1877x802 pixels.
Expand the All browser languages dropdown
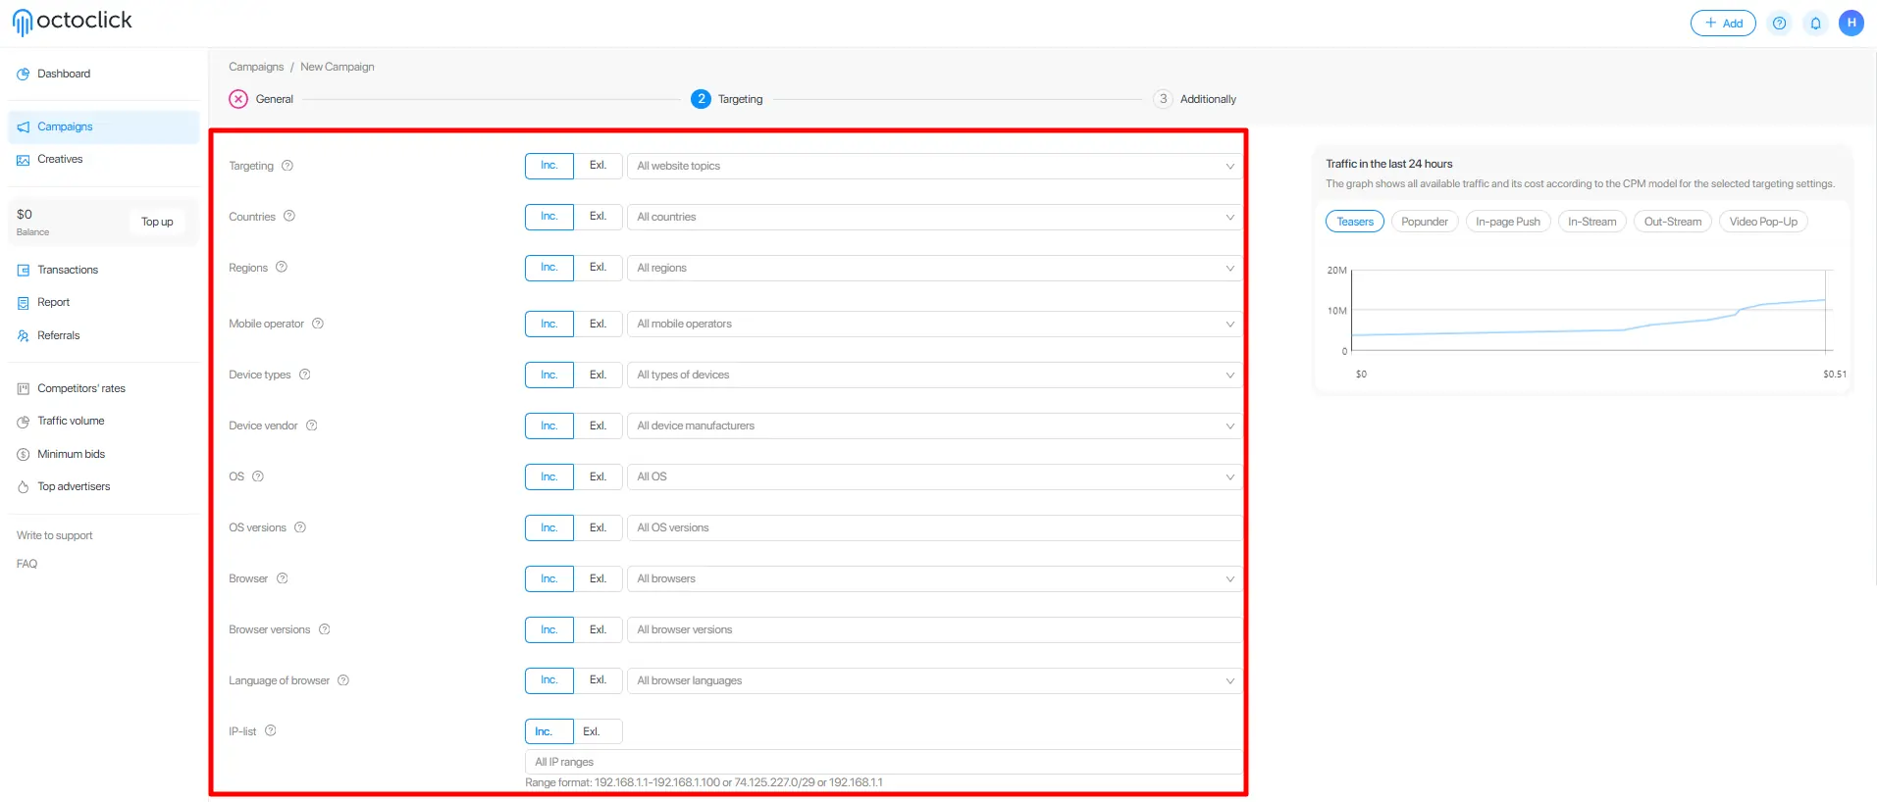pos(934,680)
